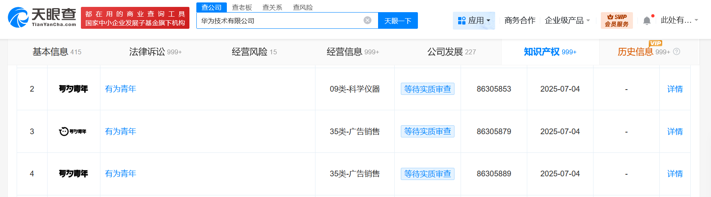
Task: Click the history info help icon
Action: pos(676,51)
